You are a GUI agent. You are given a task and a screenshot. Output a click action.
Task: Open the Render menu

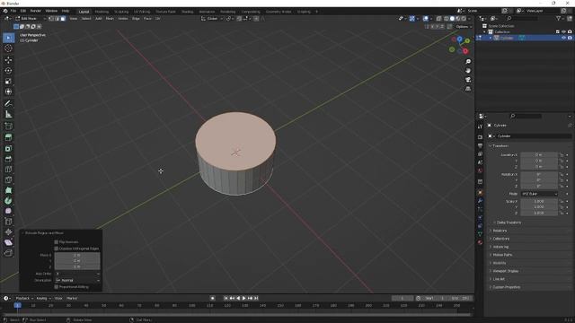36,11
